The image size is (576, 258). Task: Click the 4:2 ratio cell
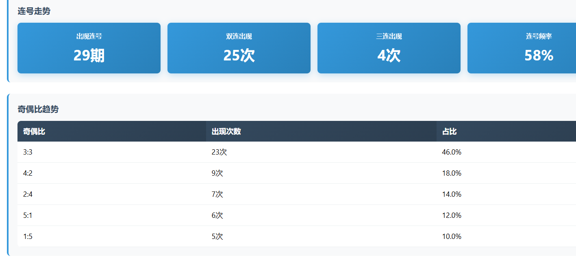pos(28,173)
